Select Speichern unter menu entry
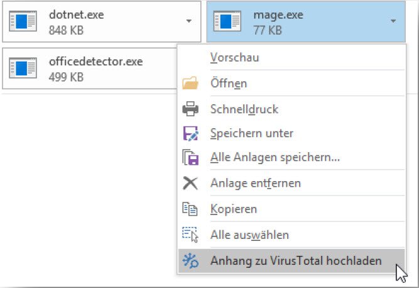419x288 pixels. tap(252, 133)
